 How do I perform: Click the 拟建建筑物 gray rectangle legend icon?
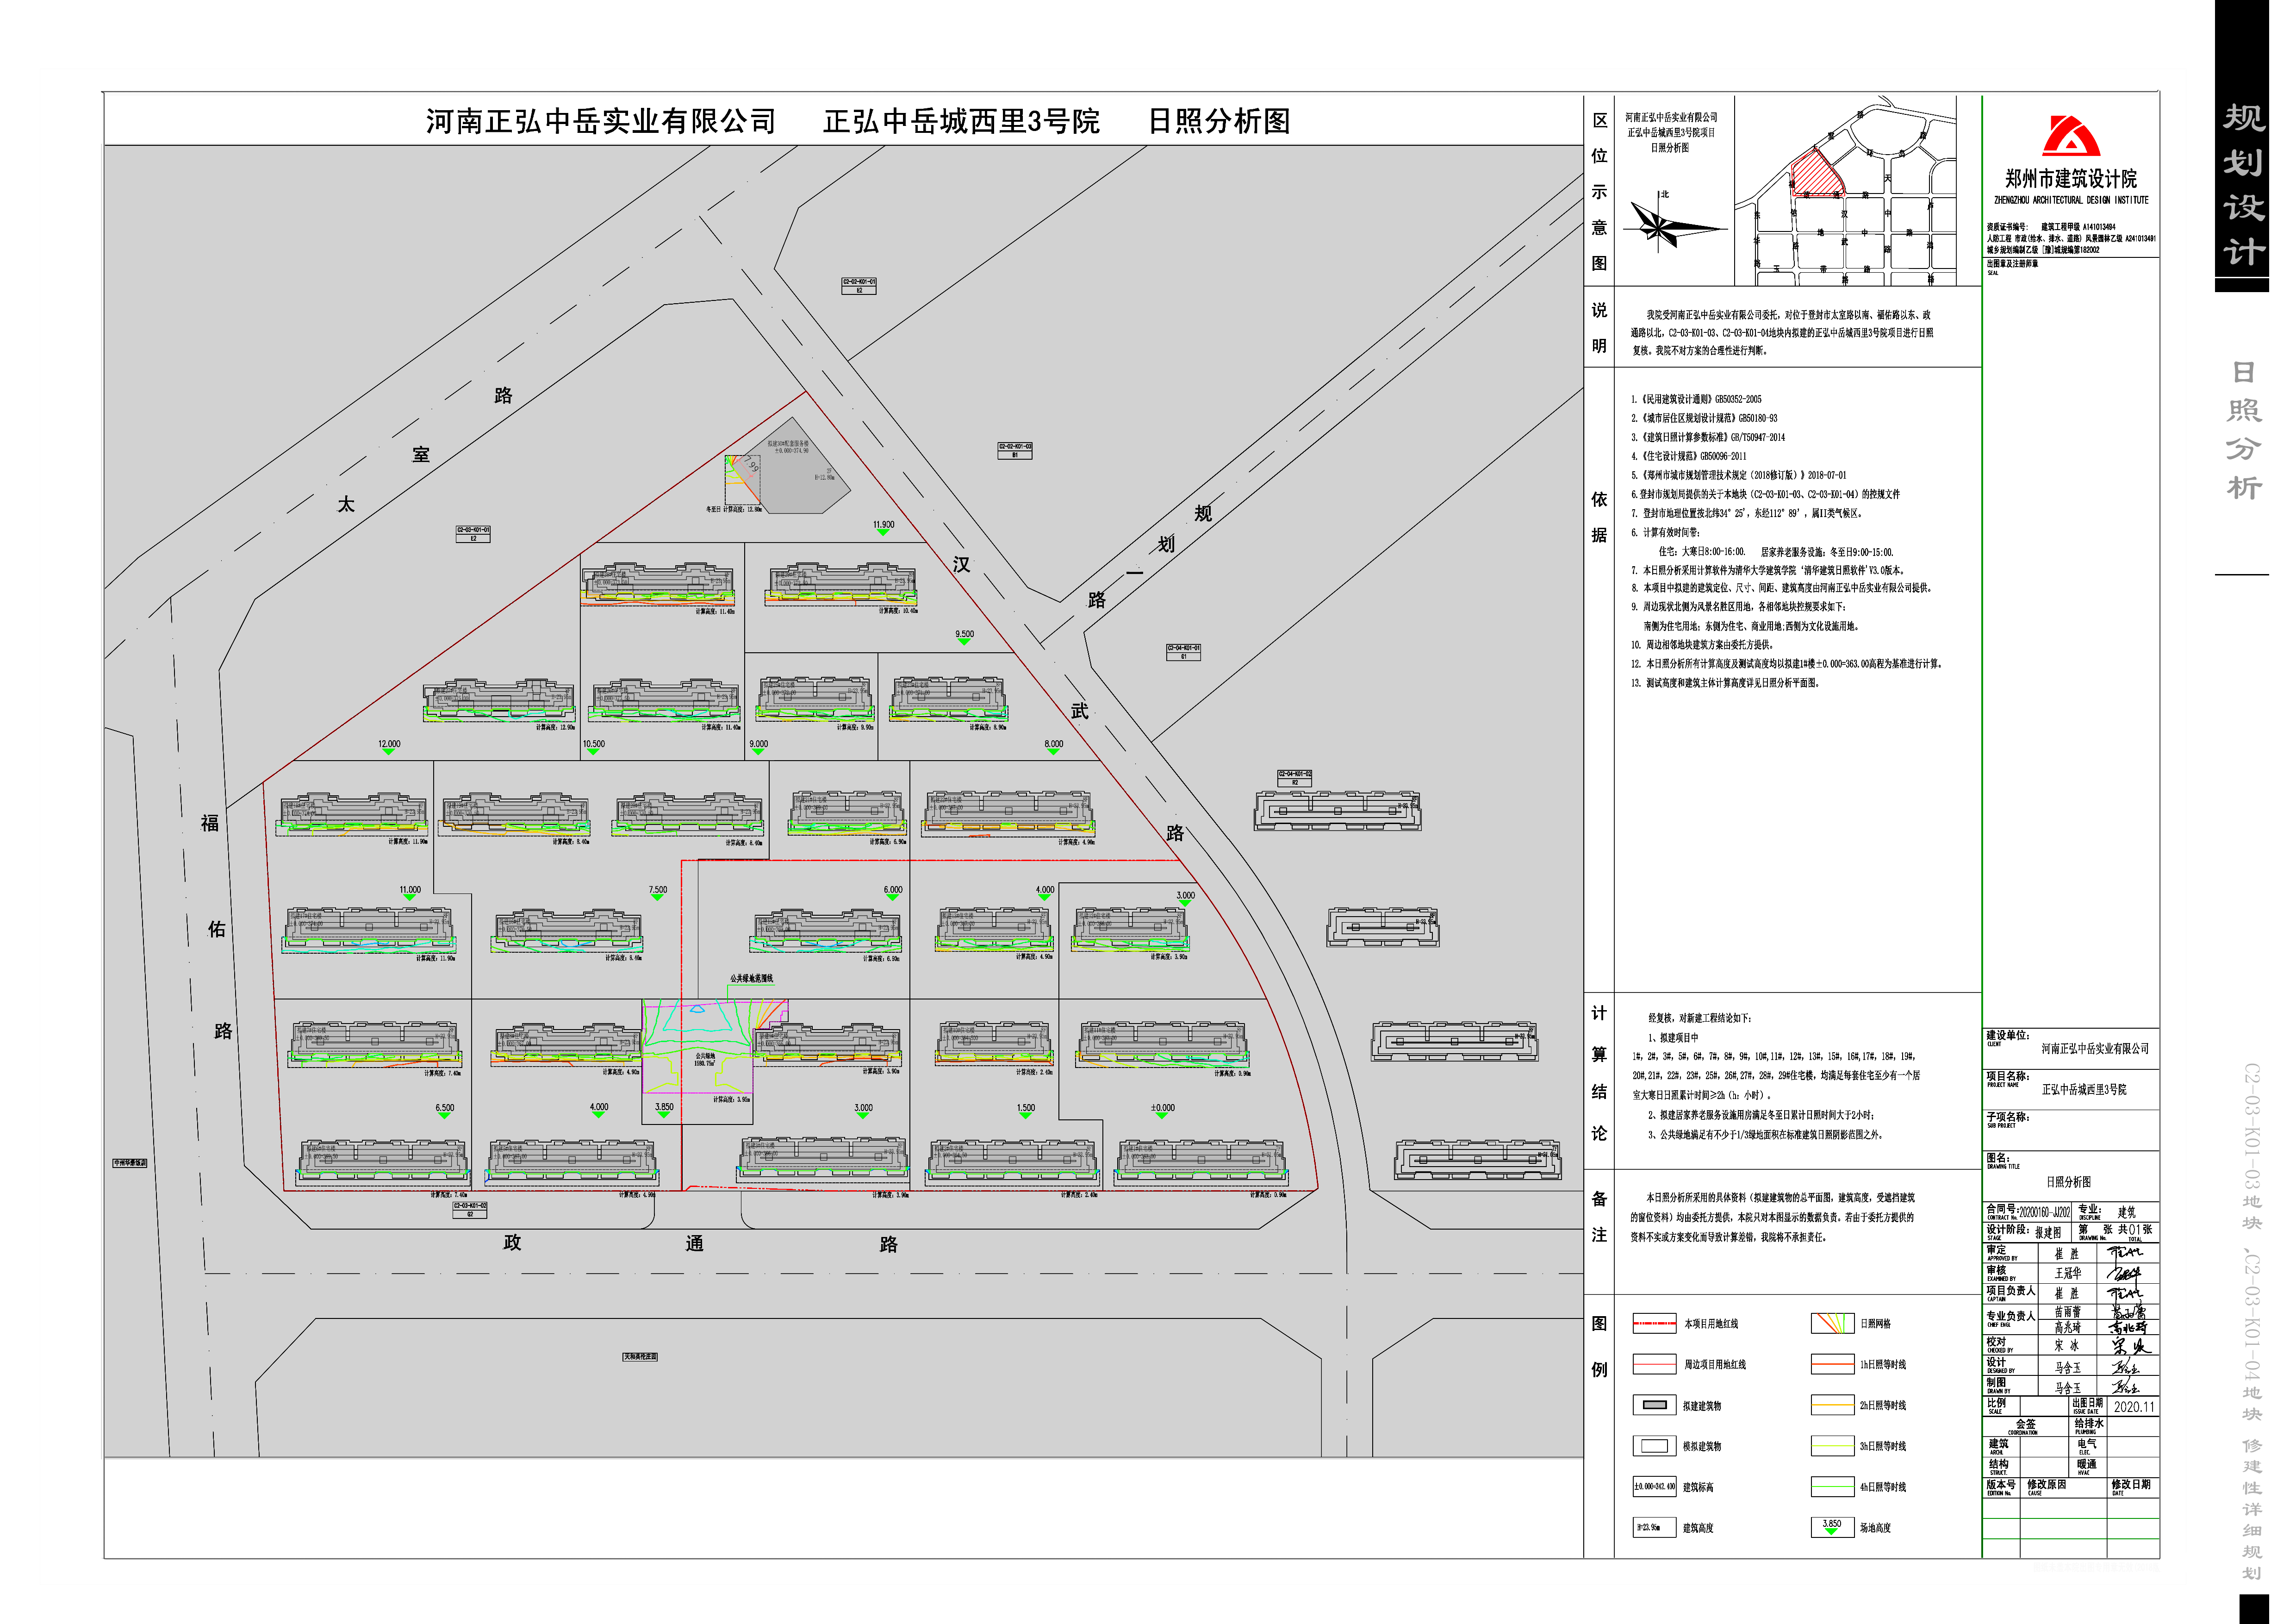[1654, 1405]
